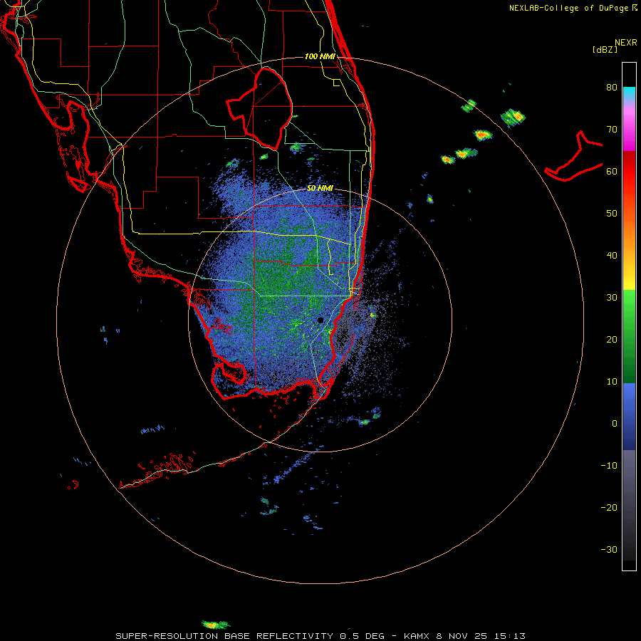
Task: Click the -20 dBZ scale value
Action: click(x=609, y=508)
